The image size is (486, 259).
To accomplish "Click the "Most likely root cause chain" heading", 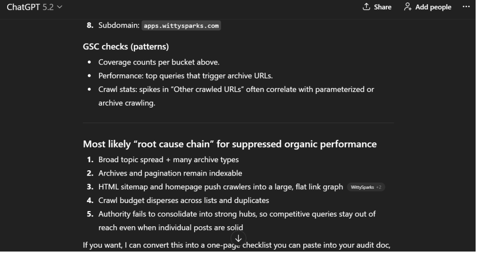I will 230,144.
